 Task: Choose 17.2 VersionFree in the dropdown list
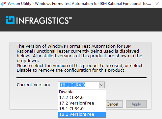tap(82, 103)
